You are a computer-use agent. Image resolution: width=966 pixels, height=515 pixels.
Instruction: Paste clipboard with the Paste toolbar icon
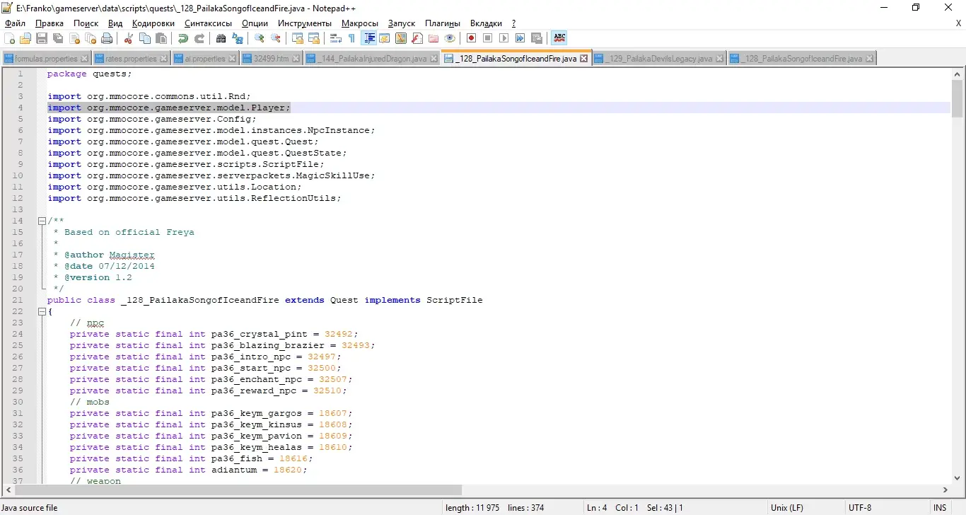[x=161, y=38]
